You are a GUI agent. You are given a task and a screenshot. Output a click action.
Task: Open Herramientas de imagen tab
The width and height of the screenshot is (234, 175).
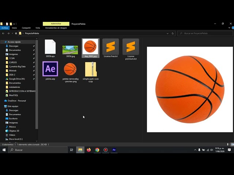tap(56, 28)
